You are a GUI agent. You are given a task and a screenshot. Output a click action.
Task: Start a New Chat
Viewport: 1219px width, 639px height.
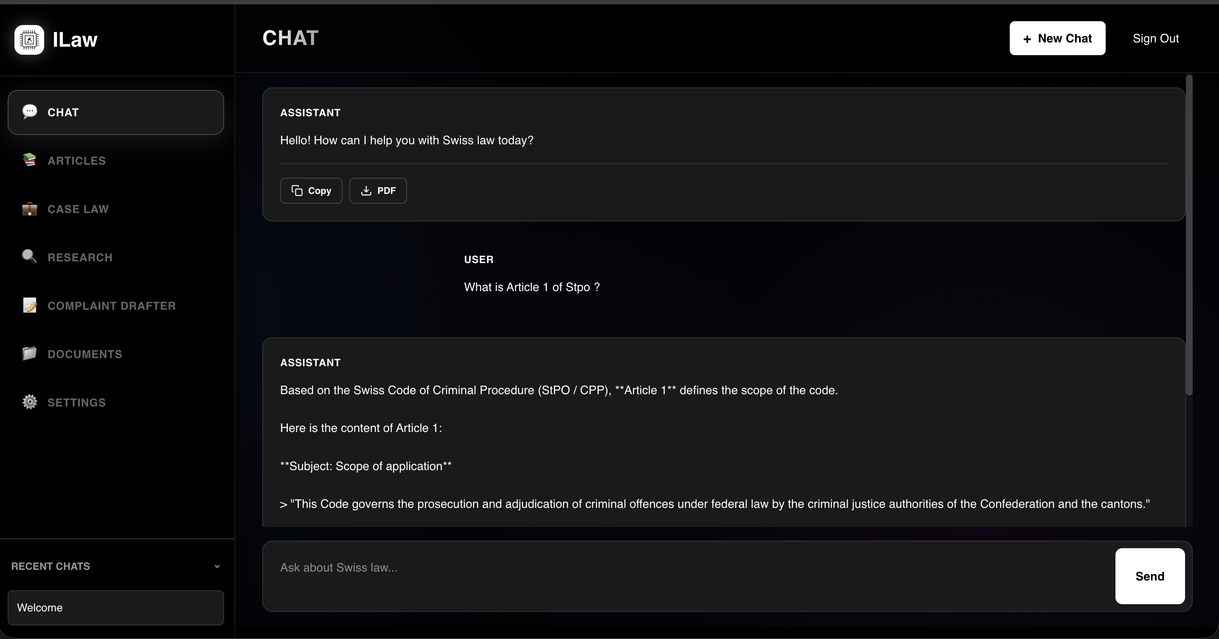click(x=1057, y=38)
